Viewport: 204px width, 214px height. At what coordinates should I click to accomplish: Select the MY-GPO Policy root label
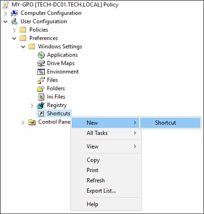click(65, 5)
